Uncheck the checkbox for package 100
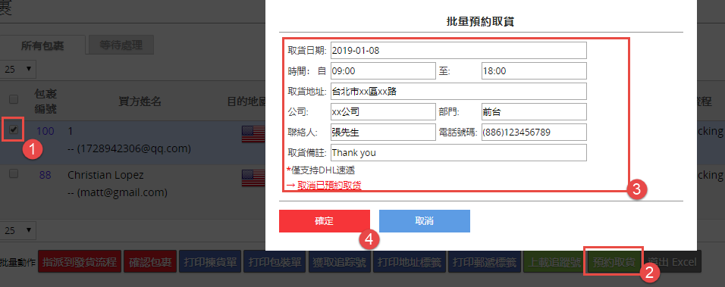Viewport: 725px width, 287px height. coord(14,129)
